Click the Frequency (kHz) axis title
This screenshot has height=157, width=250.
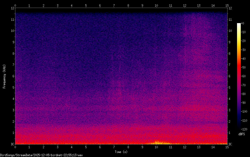[4, 76]
